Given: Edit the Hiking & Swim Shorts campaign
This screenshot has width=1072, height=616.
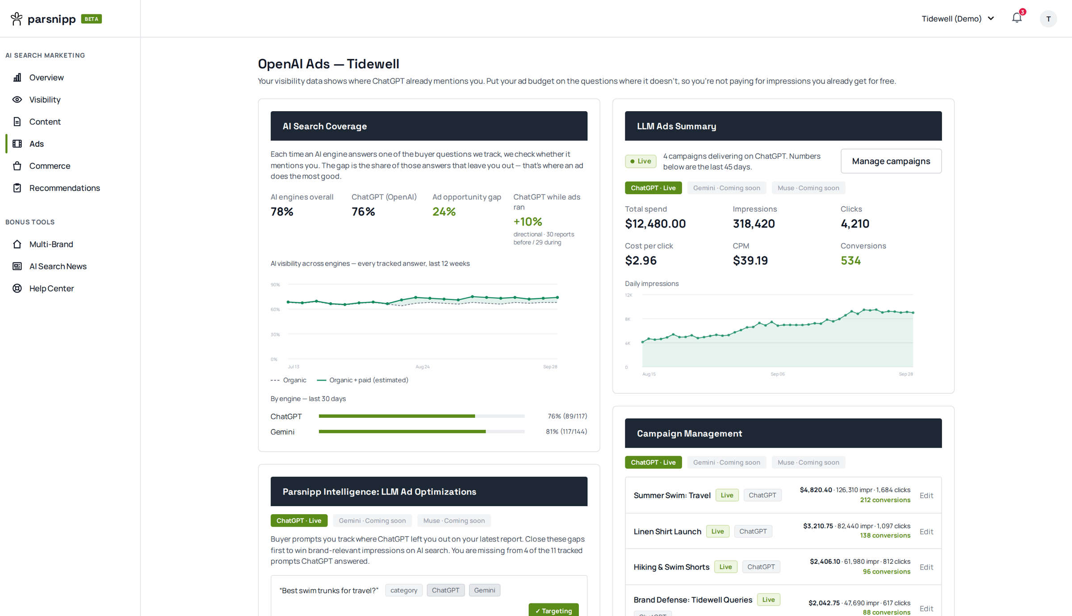Looking at the screenshot, I should pyautogui.click(x=926, y=567).
